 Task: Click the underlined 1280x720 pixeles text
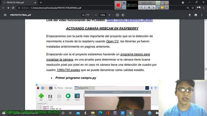point(68,70)
